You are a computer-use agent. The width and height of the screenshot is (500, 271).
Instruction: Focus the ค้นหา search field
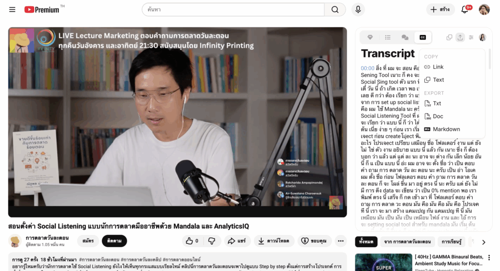[x=233, y=10]
